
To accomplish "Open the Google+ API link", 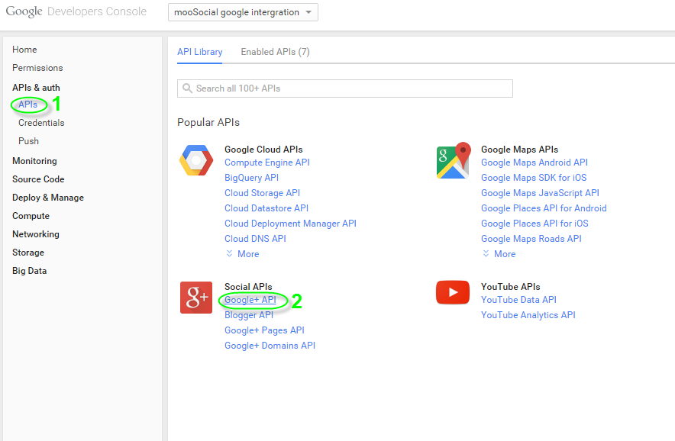I will point(250,300).
